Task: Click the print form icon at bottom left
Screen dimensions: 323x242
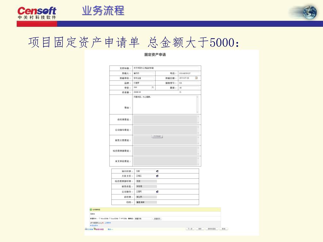Action: pyautogui.click(x=86, y=229)
